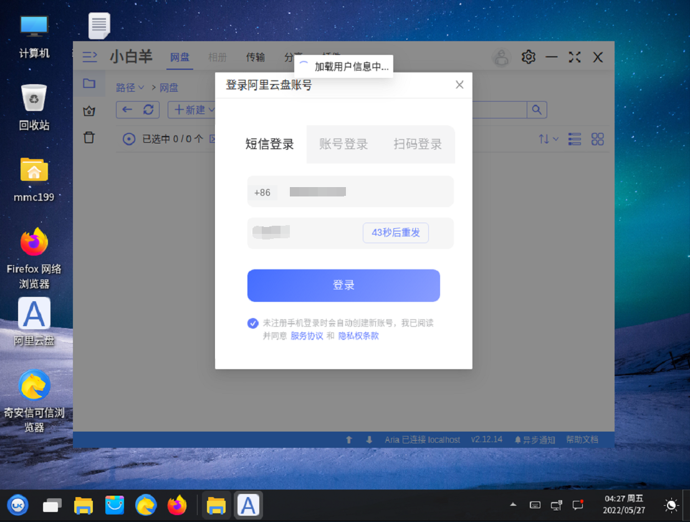
Task: Switch to grid view layout
Action: click(x=598, y=139)
